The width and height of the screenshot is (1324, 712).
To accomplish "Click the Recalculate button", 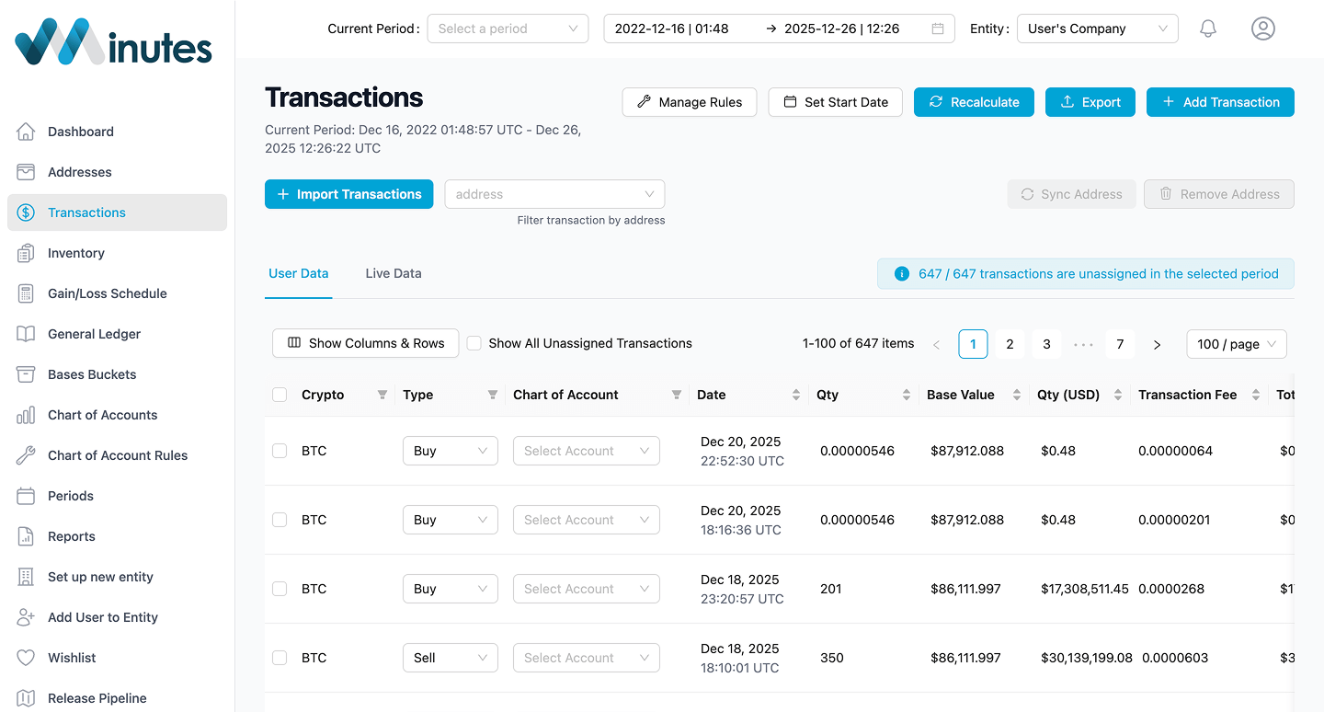I will [974, 102].
